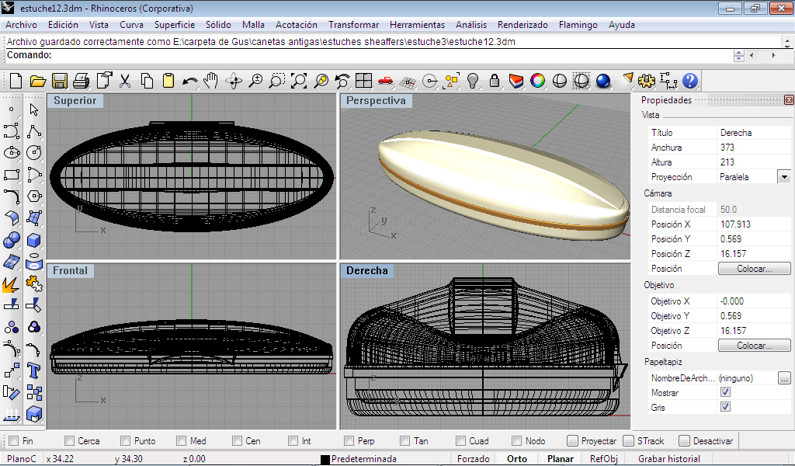Click the four-viewport layout icon
Screen dimensions: 795x466
tap(363, 81)
